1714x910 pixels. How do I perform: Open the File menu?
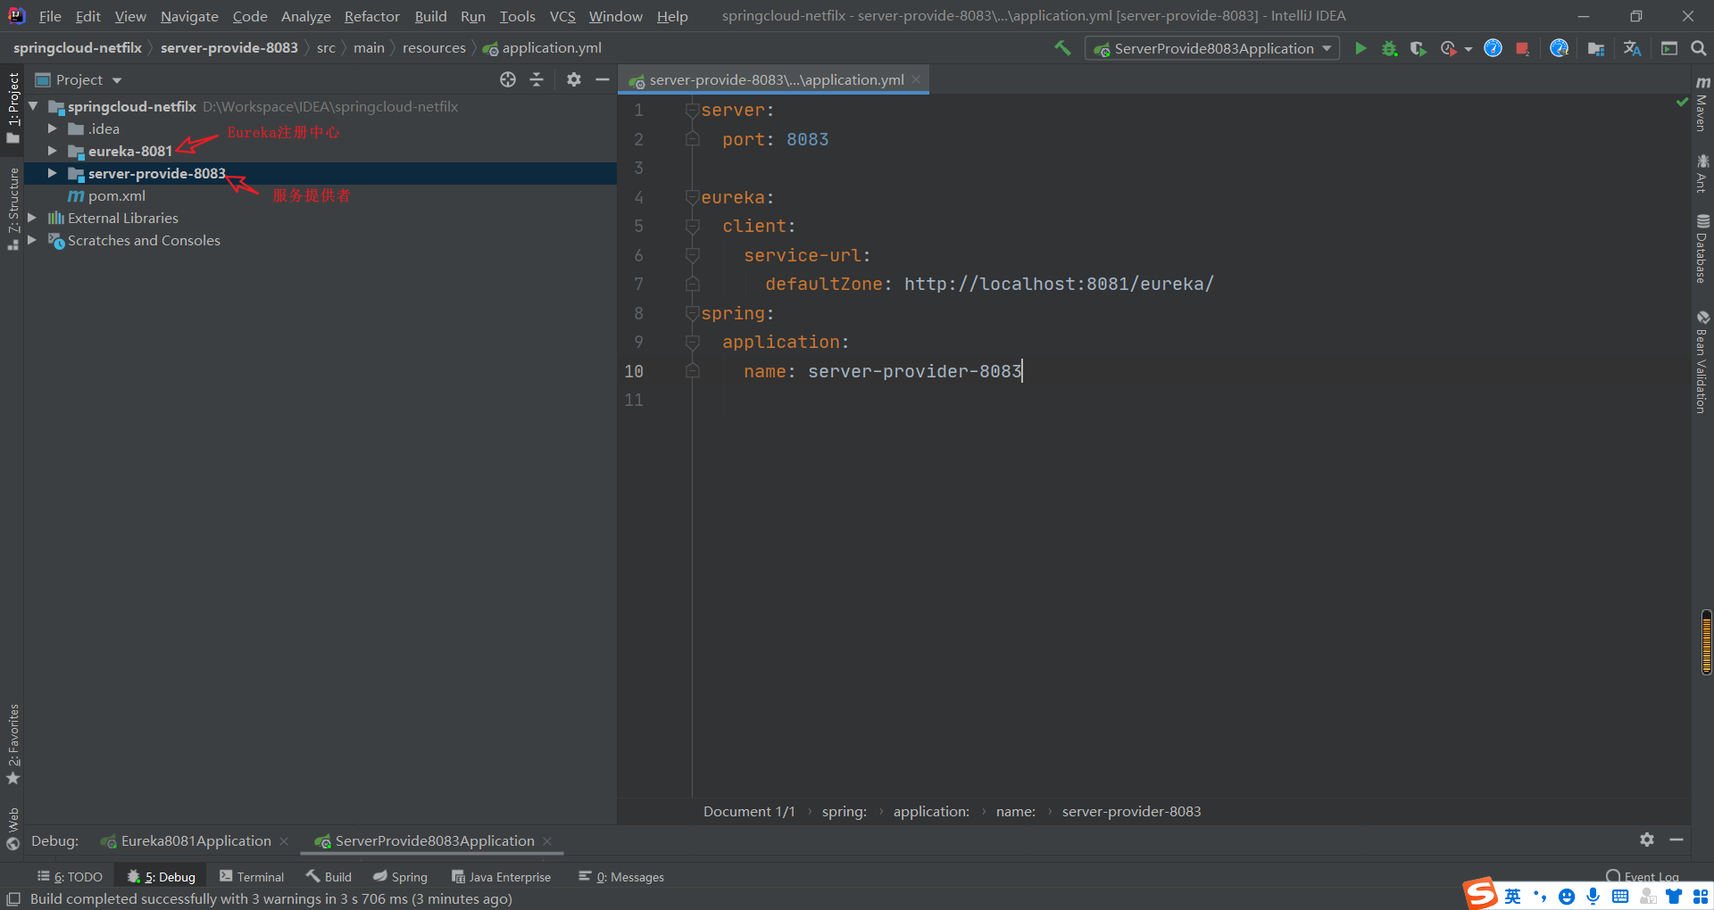(x=50, y=16)
